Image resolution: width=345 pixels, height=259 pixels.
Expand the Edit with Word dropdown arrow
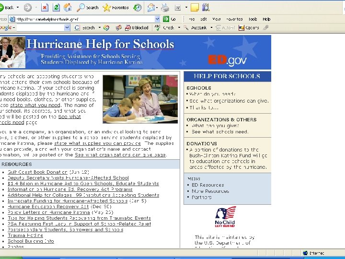(x=186, y=8)
